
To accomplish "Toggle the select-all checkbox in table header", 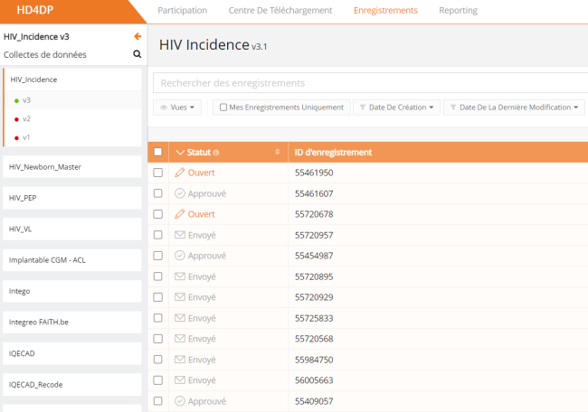I will click(158, 152).
